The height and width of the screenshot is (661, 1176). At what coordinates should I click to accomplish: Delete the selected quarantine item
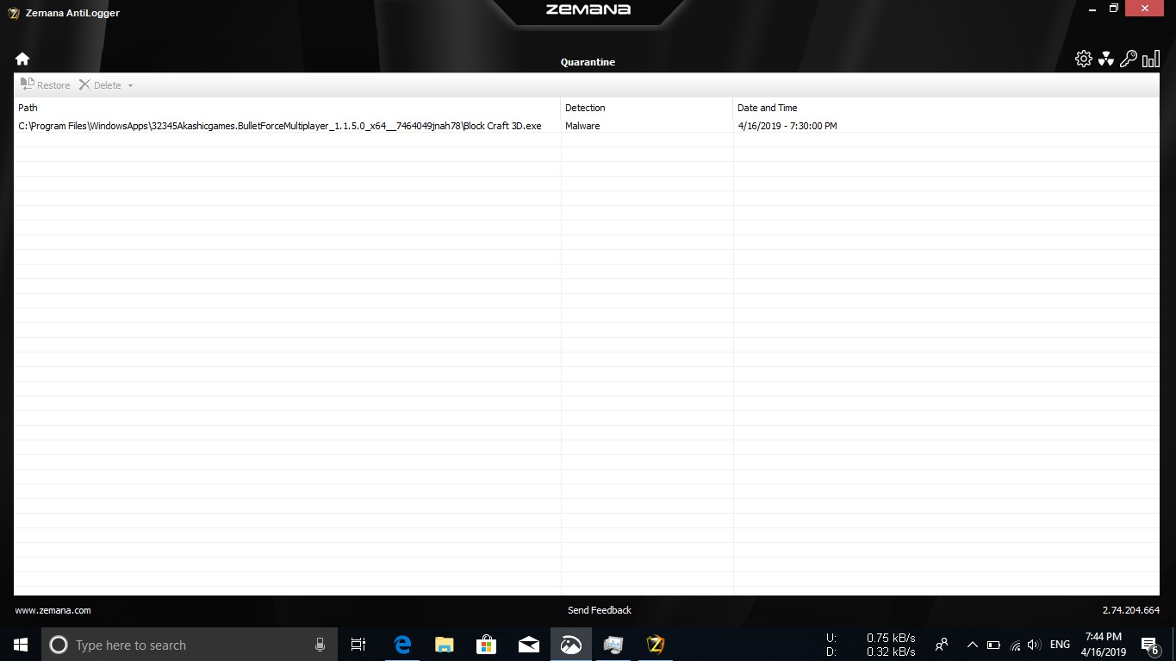[x=100, y=85]
